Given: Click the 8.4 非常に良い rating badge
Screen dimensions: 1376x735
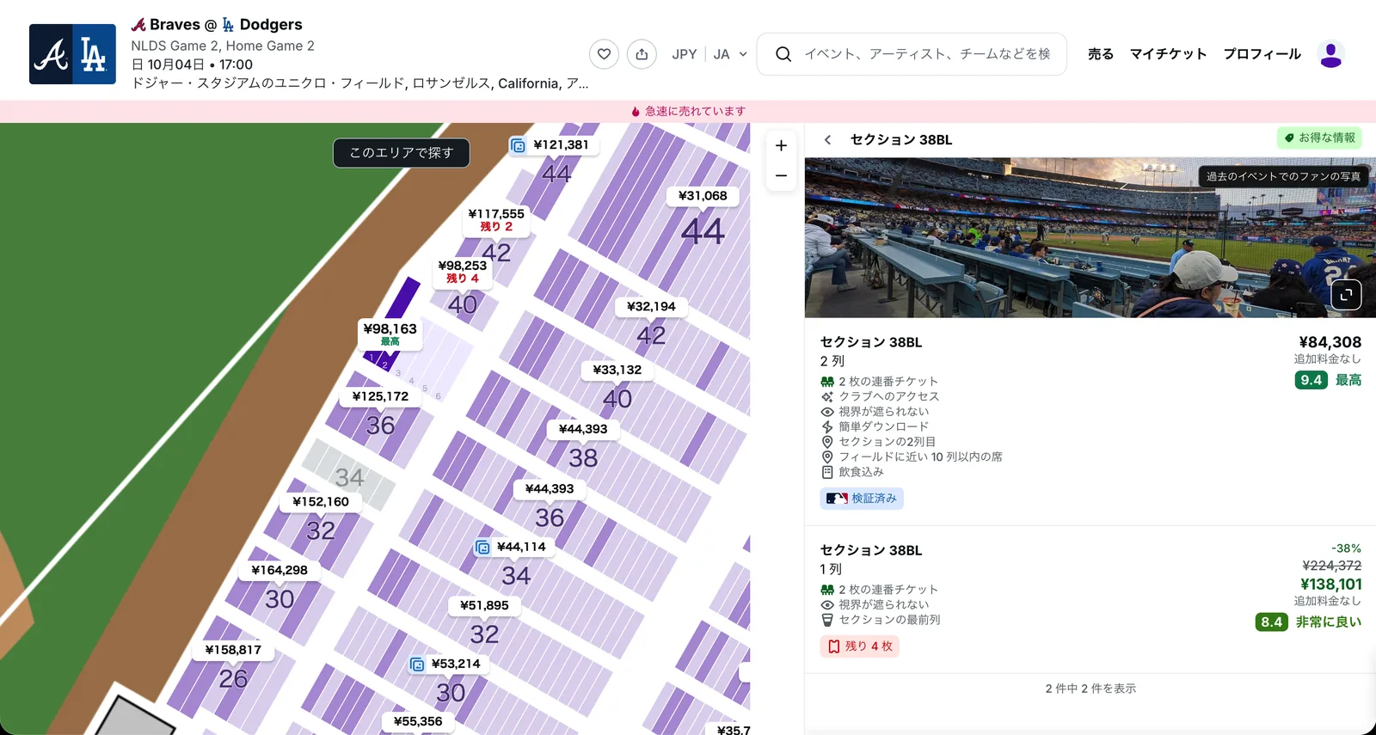Looking at the screenshot, I should tap(1308, 622).
